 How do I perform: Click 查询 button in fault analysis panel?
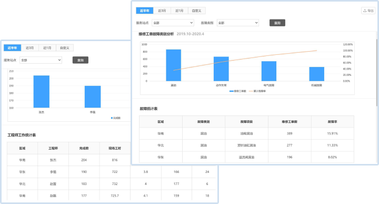[x=277, y=23]
